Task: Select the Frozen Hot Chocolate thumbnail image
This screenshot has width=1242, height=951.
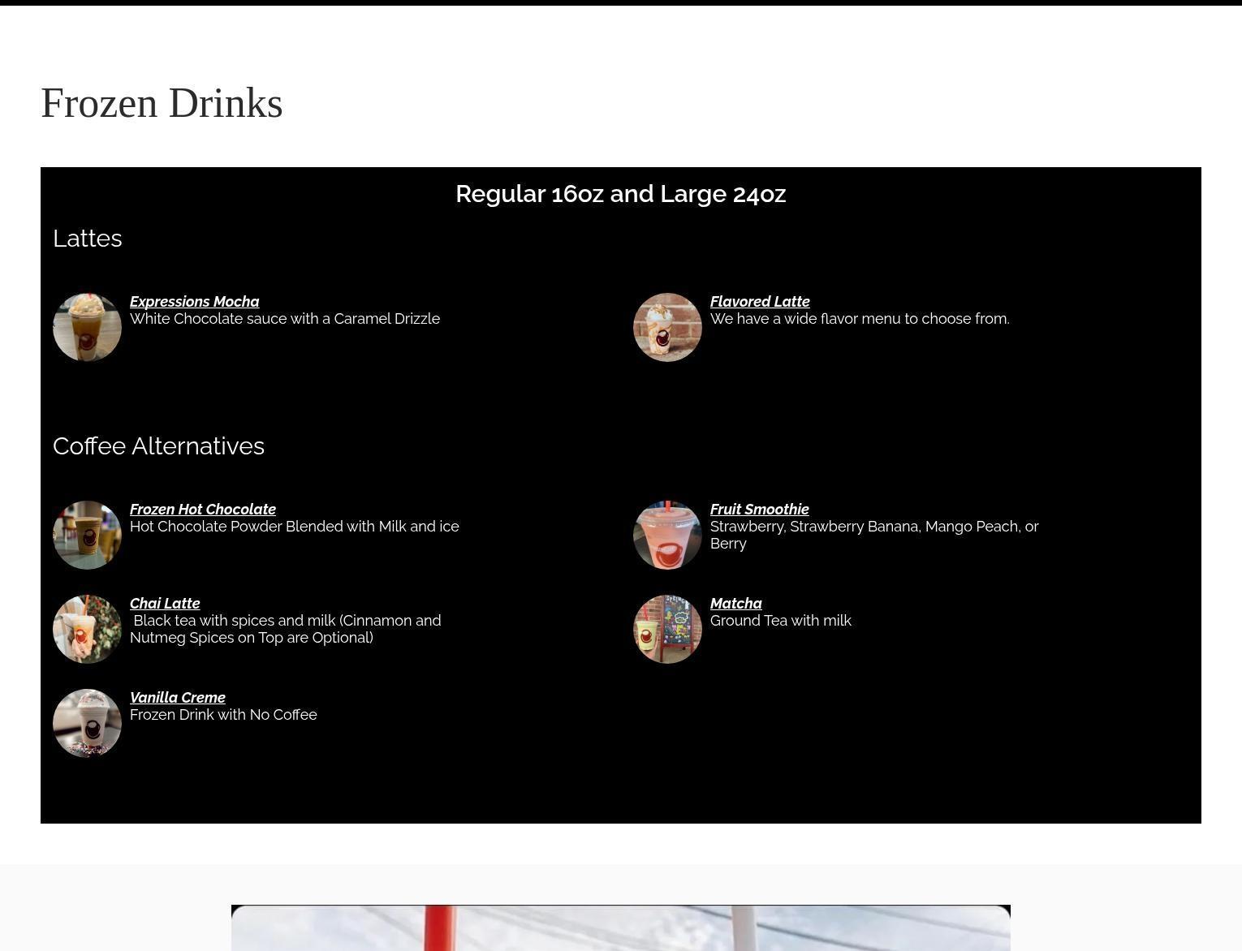Action: (87, 535)
